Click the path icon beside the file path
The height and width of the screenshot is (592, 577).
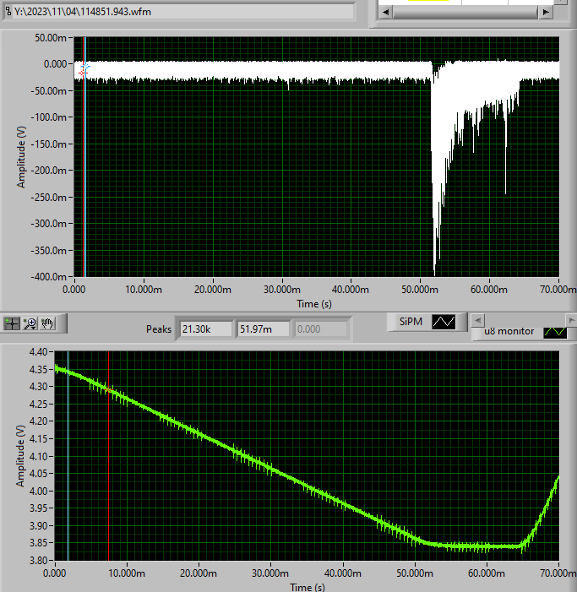(8, 12)
